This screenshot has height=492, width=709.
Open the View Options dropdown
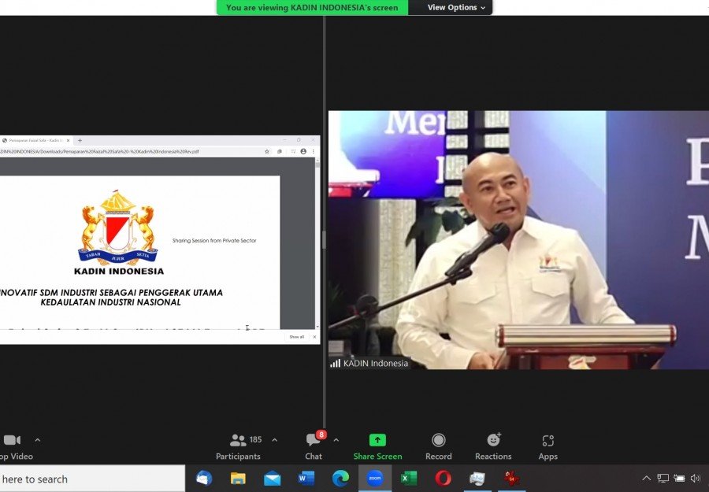coord(456,7)
